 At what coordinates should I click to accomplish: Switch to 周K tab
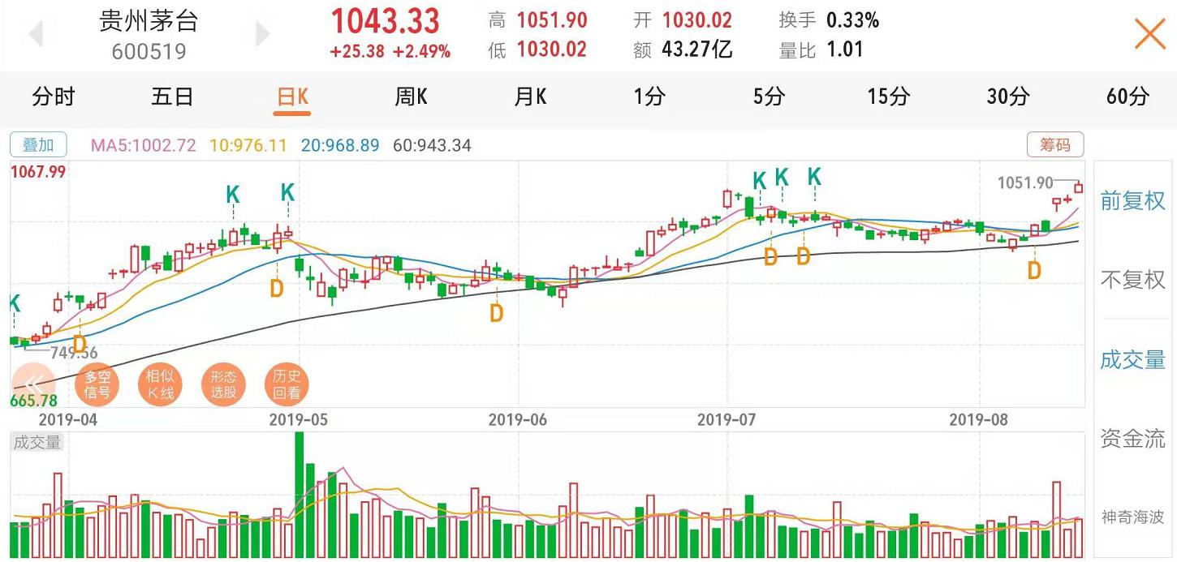[x=411, y=97]
